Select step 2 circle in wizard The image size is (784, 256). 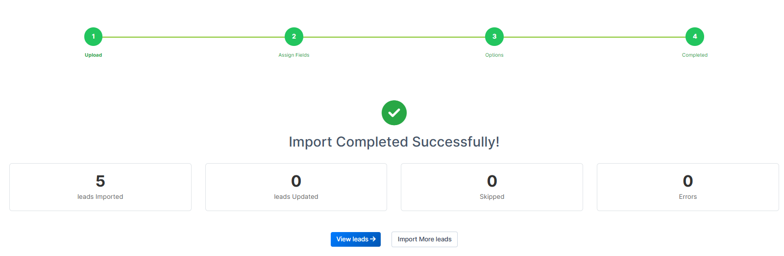[x=294, y=37]
